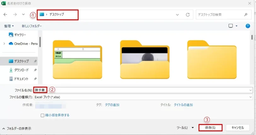Create a new folder with 新しいフォルダー
The image size is (256, 135).
[x=32, y=26]
